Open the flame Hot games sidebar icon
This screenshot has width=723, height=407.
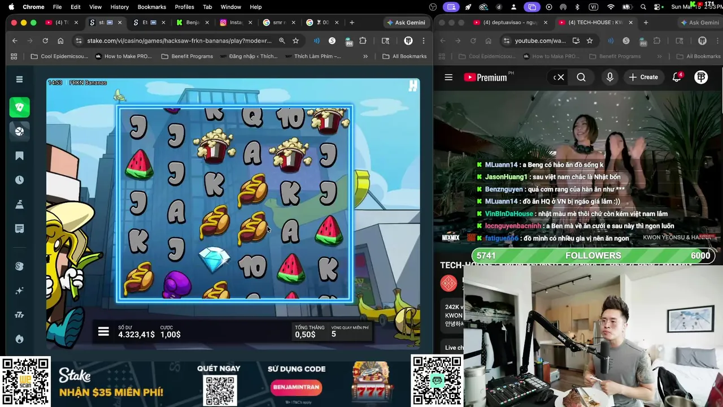[x=19, y=339]
